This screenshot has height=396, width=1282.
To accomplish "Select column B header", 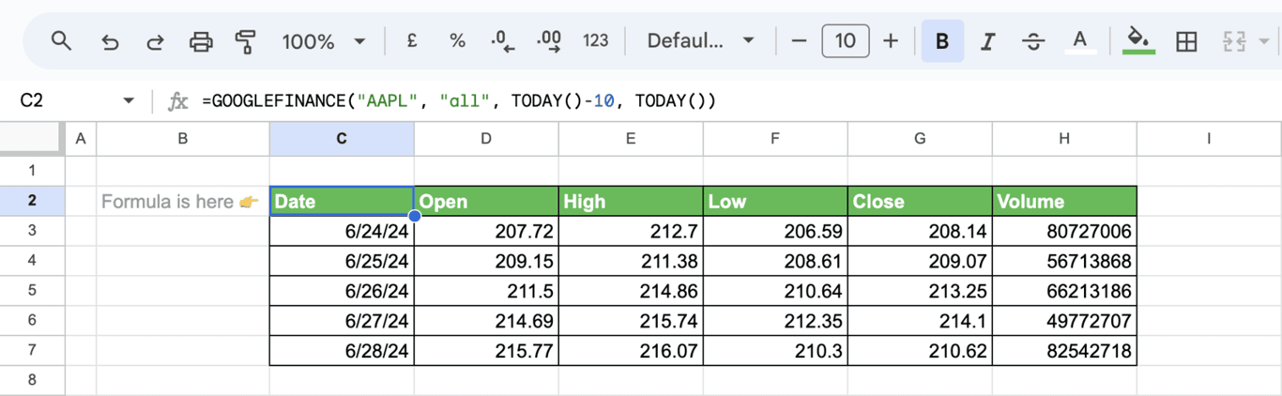I will [x=183, y=139].
